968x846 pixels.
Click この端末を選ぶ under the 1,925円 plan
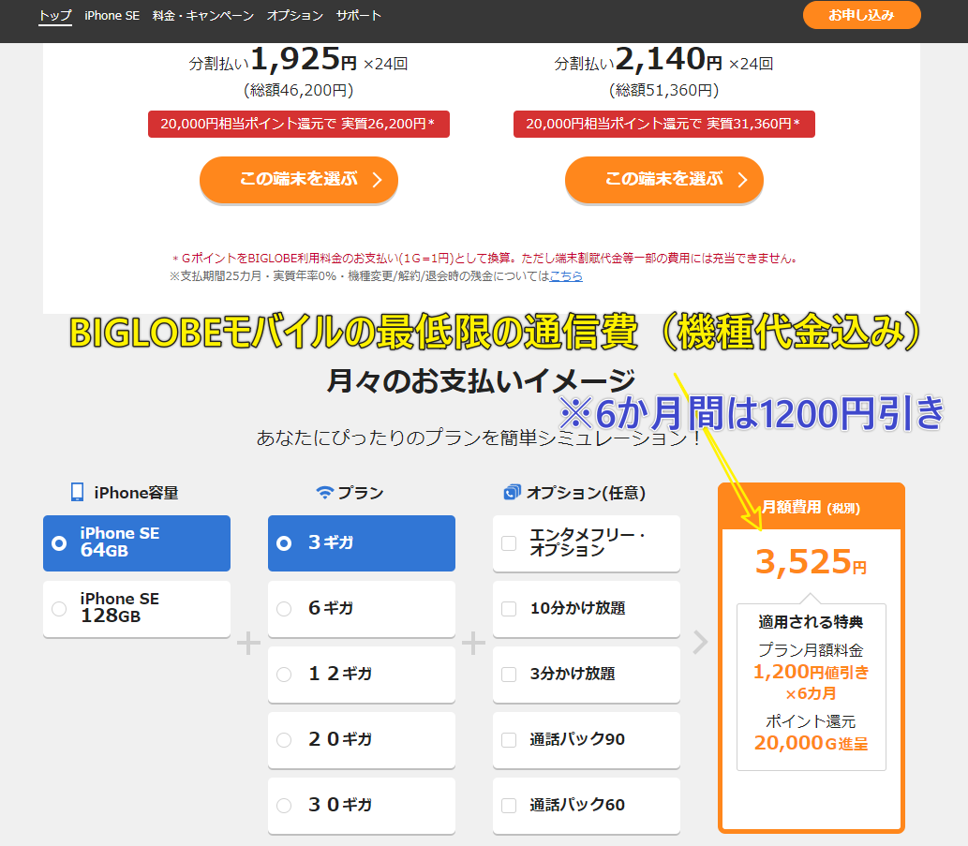pyautogui.click(x=299, y=179)
